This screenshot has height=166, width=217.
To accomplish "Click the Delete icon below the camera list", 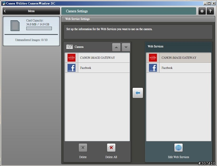I will coord(83,148).
